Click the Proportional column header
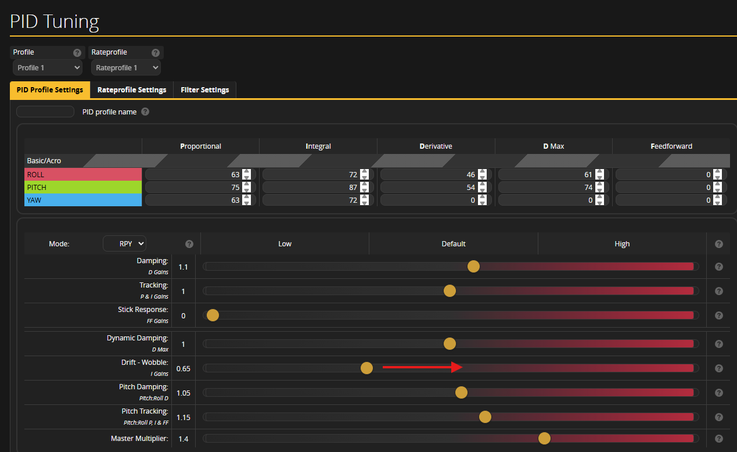This screenshot has height=452, width=737. (200, 146)
